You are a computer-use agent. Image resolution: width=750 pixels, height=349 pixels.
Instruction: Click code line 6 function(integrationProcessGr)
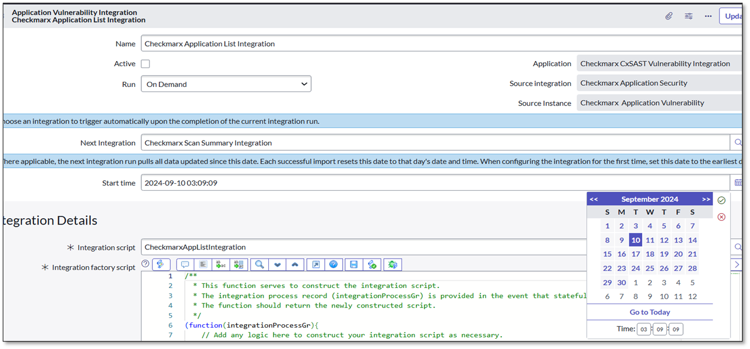[252, 325]
